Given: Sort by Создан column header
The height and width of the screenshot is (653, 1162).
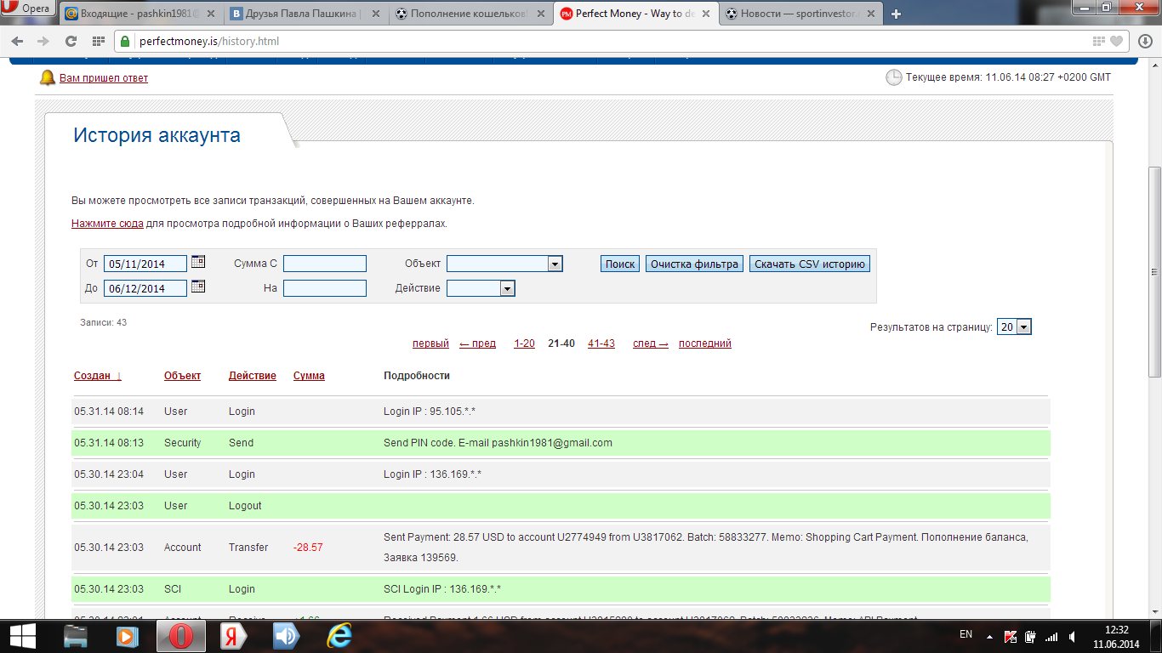Looking at the screenshot, I should click(x=97, y=376).
